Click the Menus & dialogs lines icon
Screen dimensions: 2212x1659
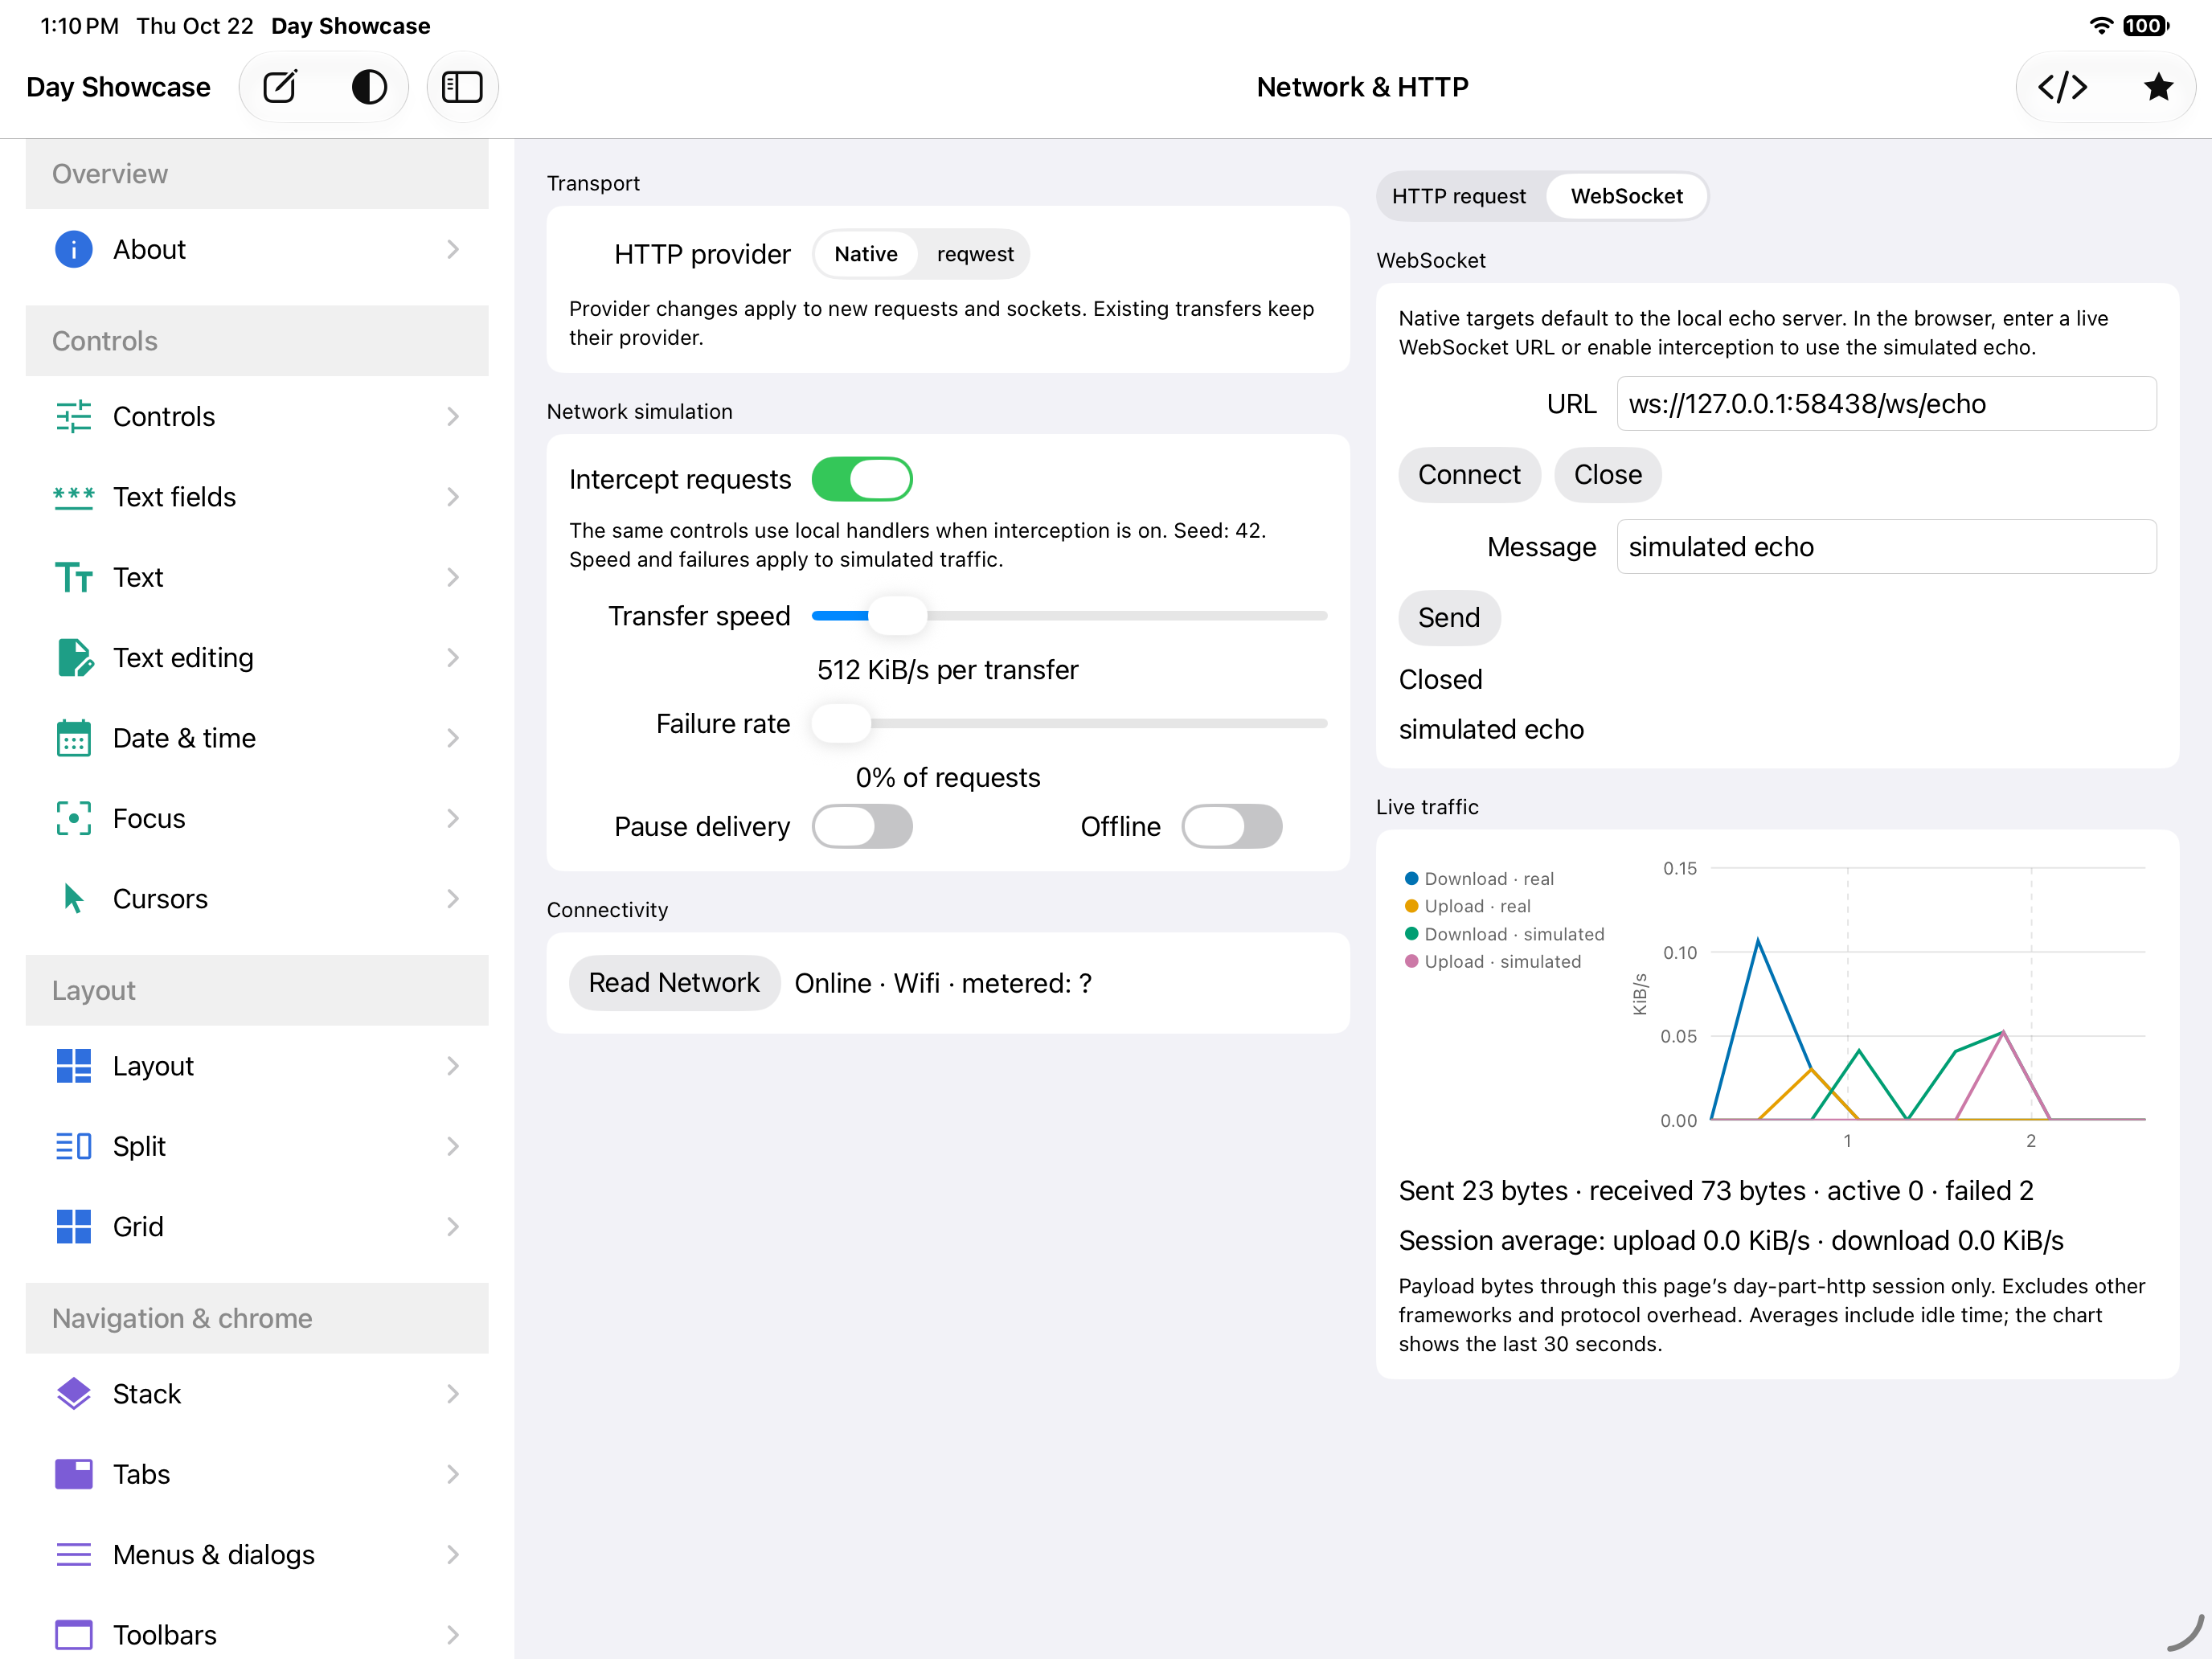point(73,1554)
